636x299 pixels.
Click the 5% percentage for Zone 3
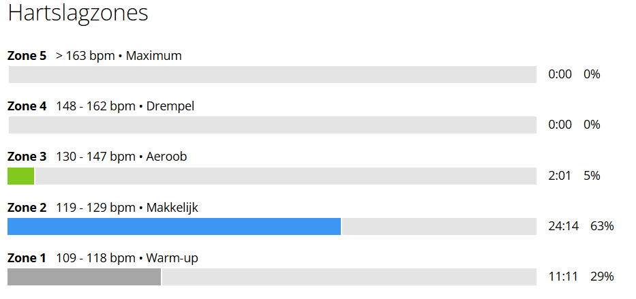[592, 176]
